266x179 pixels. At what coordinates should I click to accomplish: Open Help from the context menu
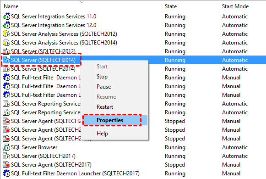(102, 134)
